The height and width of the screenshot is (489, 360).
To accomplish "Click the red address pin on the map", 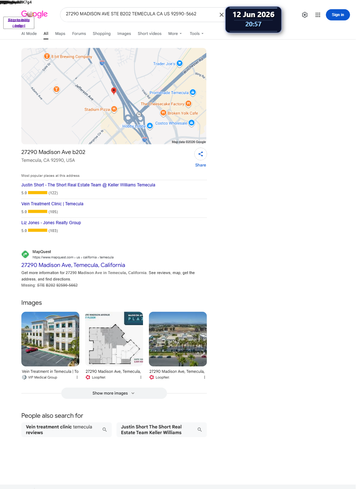I will (114, 91).
